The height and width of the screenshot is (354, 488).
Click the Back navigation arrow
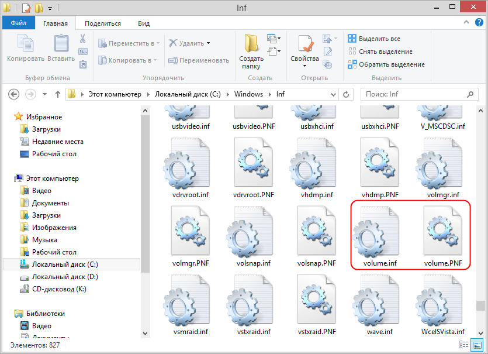click(x=13, y=94)
